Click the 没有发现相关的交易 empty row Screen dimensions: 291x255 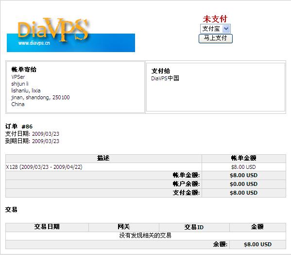pyautogui.click(x=146, y=236)
